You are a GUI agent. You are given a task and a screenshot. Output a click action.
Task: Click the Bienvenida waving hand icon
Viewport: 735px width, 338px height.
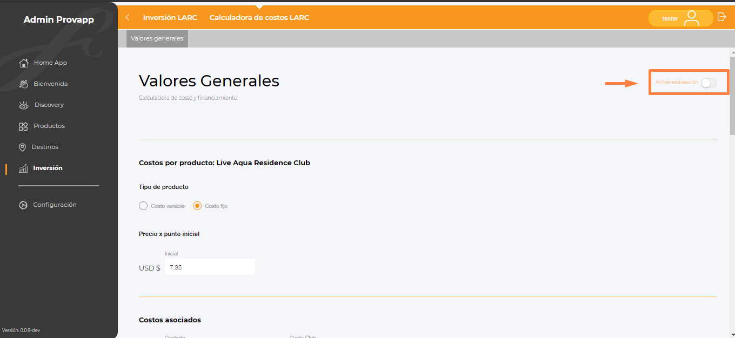click(x=23, y=84)
